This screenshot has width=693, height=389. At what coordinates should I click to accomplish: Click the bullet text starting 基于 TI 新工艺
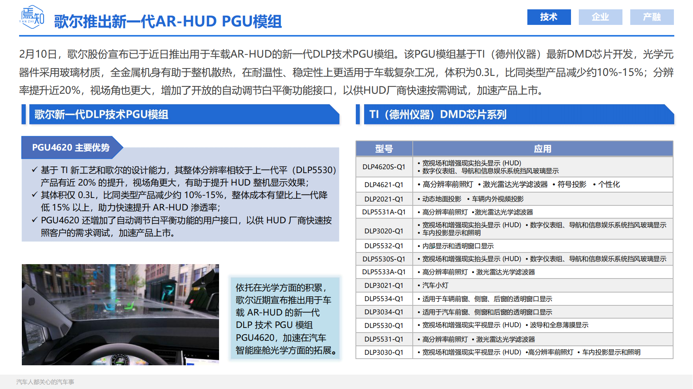(x=188, y=176)
